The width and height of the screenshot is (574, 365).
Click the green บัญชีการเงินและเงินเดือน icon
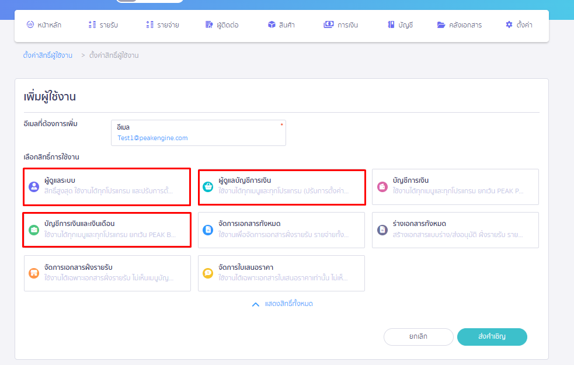33,230
